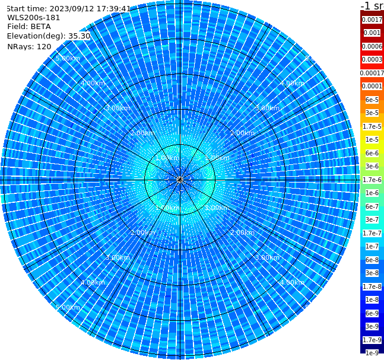This screenshot has height=360, width=384.
Task: Select the 4.00km ring label in upper-right quadrant
Action: pos(292,83)
